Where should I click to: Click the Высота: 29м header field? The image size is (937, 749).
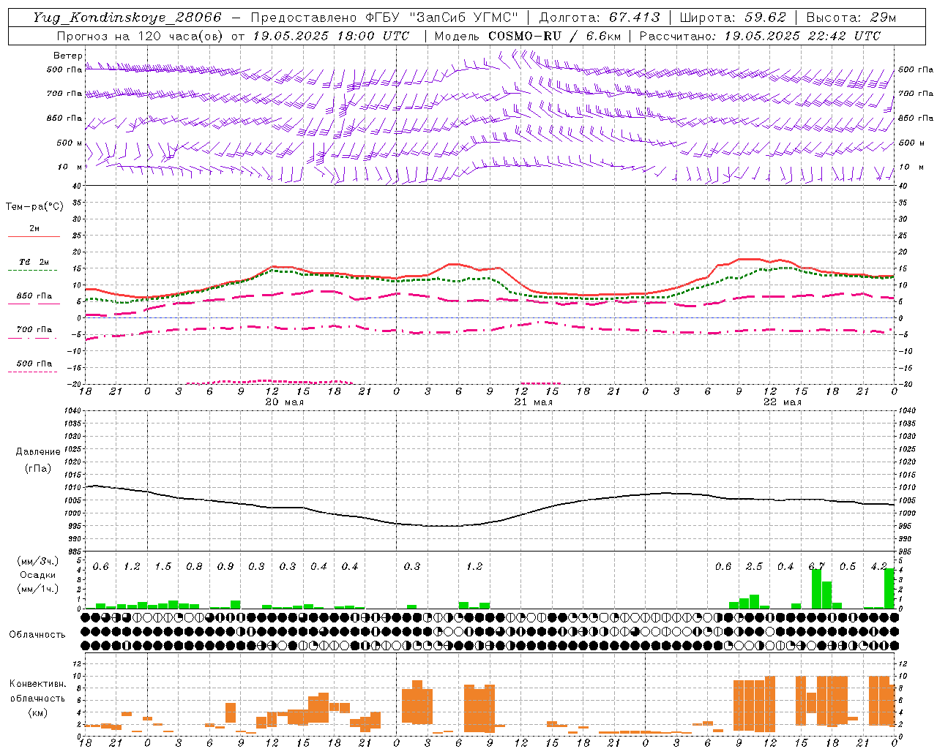851,18
